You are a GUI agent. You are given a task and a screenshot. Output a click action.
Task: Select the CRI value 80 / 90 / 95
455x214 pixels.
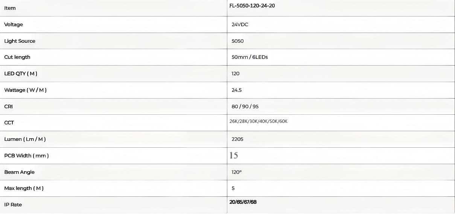click(245, 106)
